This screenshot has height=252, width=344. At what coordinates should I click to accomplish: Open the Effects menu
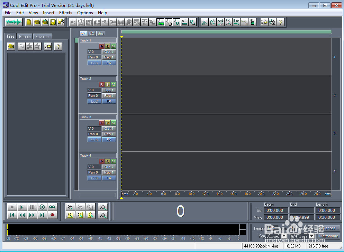coord(66,13)
